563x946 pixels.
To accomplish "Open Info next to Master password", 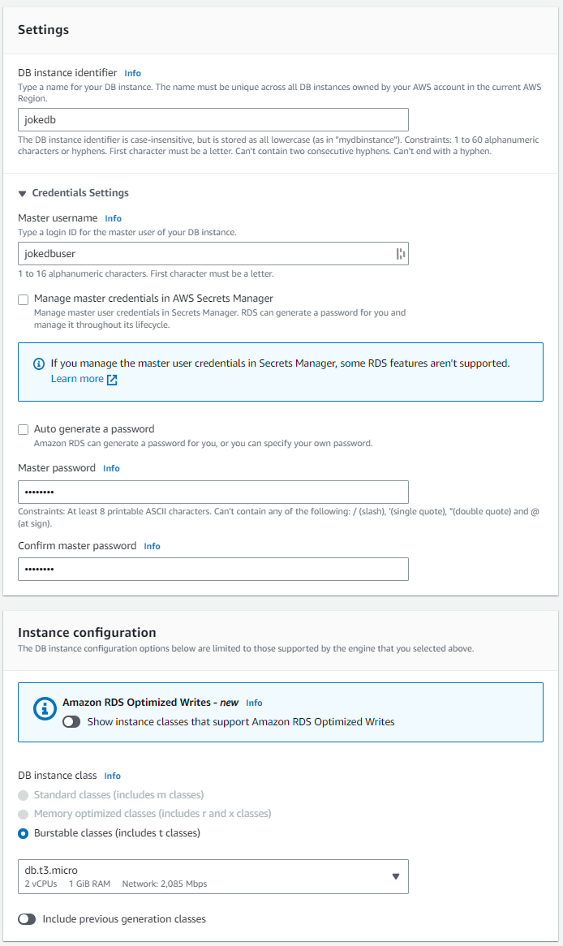I will coord(111,468).
